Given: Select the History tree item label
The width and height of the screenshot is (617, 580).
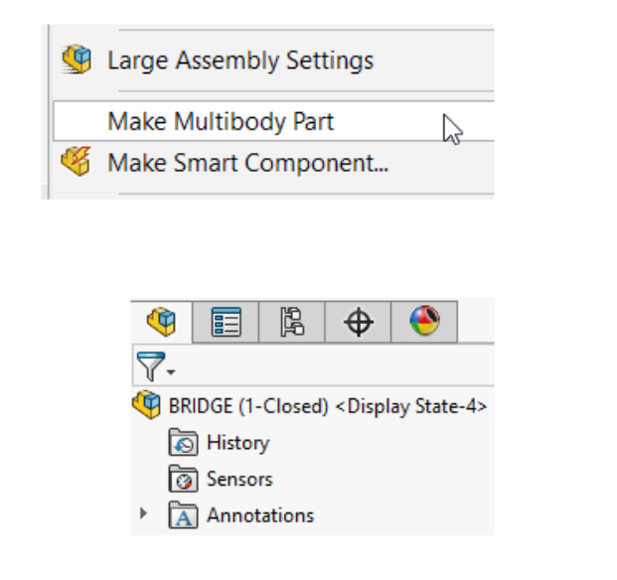Looking at the screenshot, I should tap(237, 443).
